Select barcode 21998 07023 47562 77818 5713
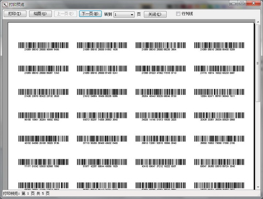The image size is (263, 199). tap(160, 70)
